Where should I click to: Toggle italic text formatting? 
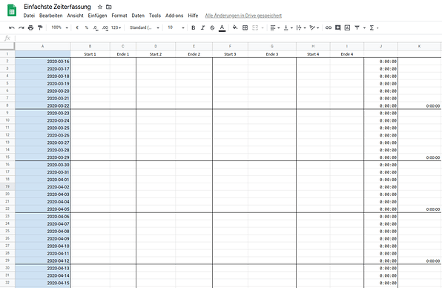tap(202, 27)
